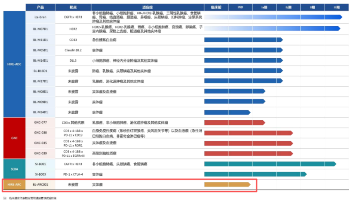This screenshot has width=357, height=202.
Task: Select the SI-B003 product cell
Action: click(x=40, y=174)
